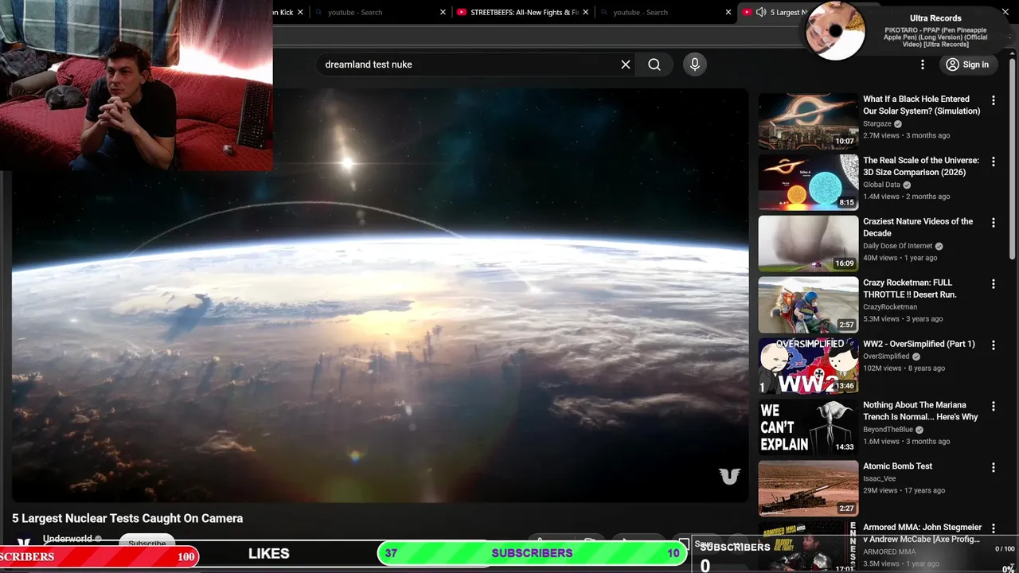Go to the Global Data channel
Image resolution: width=1019 pixels, height=573 pixels.
pyautogui.click(x=881, y=185)
